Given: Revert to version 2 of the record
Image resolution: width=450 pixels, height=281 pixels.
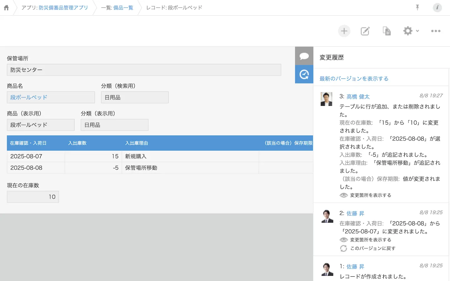Looking at the screenshot, I should (x=372, y=248).
